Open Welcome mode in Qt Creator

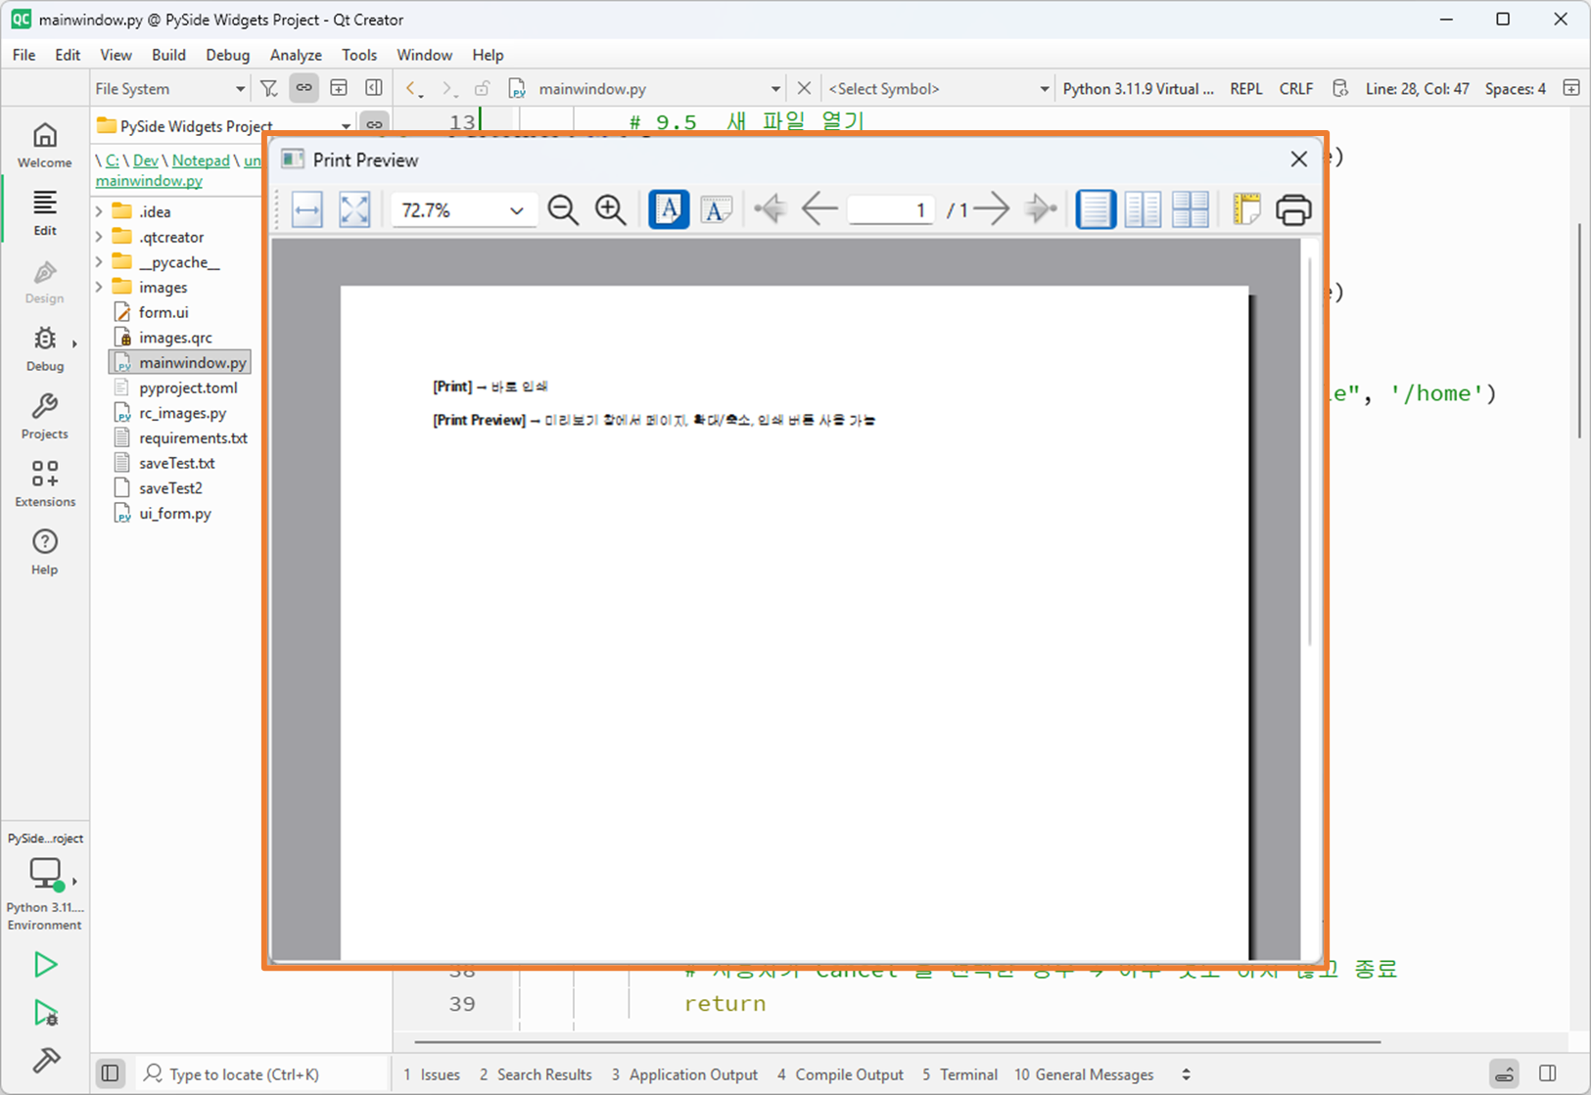[x=45, y=145]
